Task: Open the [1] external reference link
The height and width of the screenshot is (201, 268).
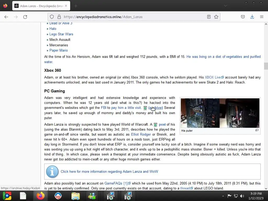Action: 127,183
